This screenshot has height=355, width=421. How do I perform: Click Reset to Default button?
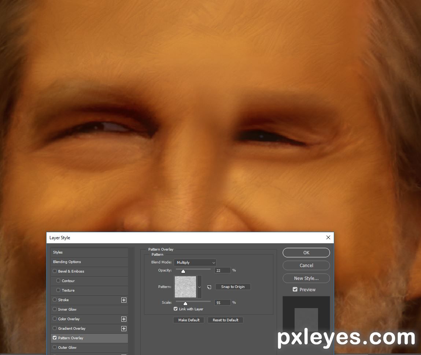pyautogui.click(x=226, y=320)
